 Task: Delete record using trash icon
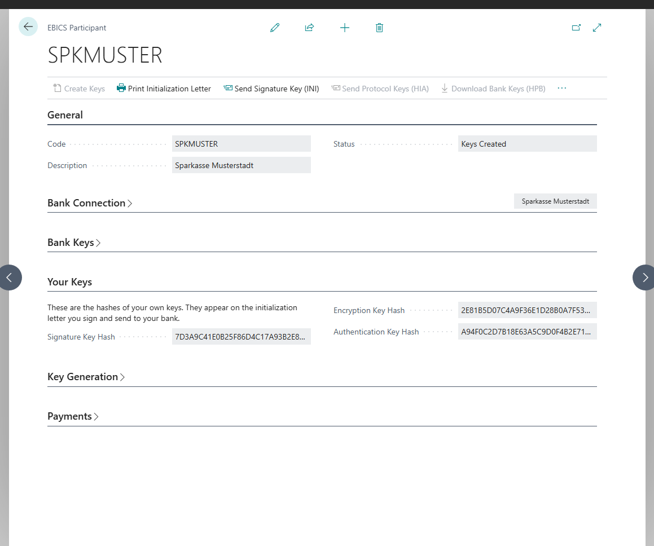pyautogui.click(x=379, y=28)
